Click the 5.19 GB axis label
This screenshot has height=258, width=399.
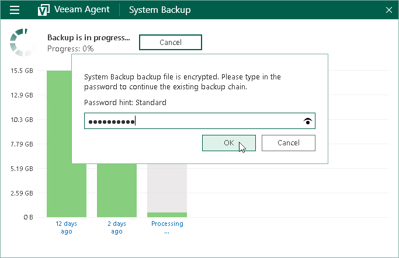click(22, 169)
